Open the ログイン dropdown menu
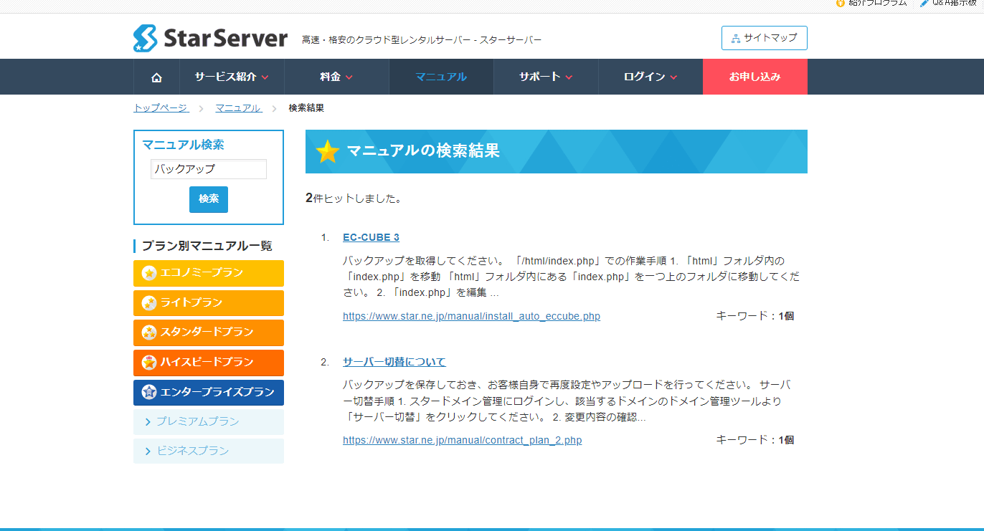The height and width of the screenshot is (531, 984). tap(651, 77)
